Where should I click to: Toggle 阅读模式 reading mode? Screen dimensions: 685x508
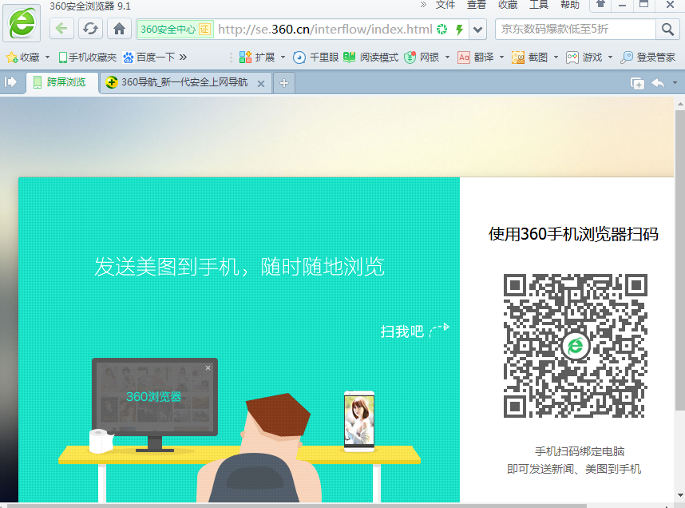click(370, 58)
